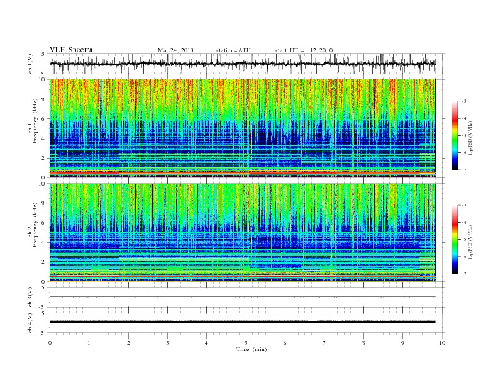
Task: Click tick label "5" on the Time axis
Action: 246,343
